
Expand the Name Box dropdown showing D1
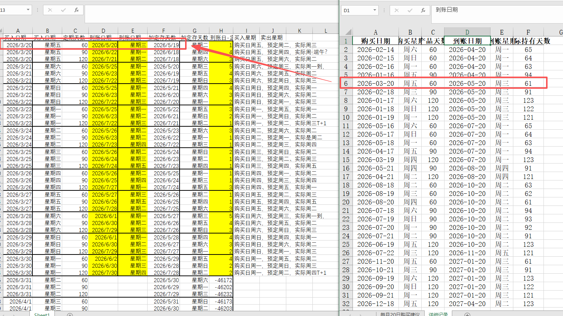(375, 10)
